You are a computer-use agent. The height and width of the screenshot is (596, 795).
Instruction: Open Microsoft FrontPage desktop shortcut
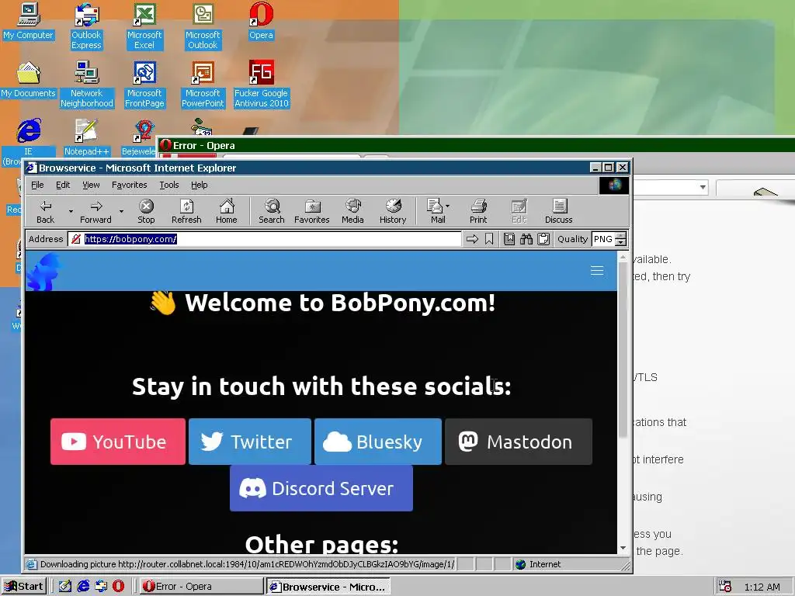pyautogui.click(x=144, y=84)
